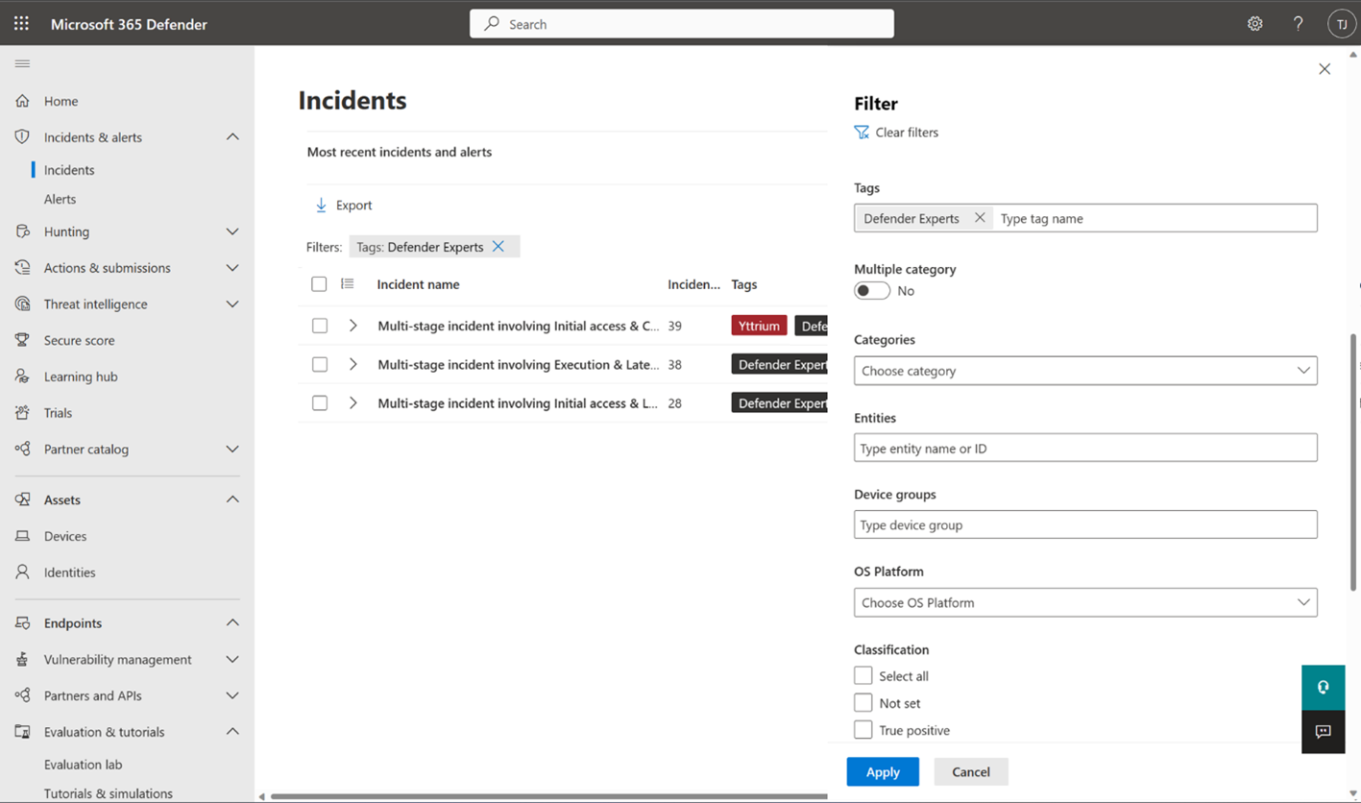
Task: Open Defender settings via the gear icon
Action: point(1254,22)
